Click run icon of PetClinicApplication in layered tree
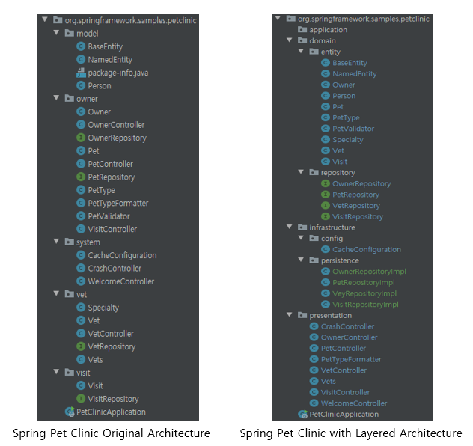Screen dimensions: 473x446 pyautogui.click(x=302, y=414)
